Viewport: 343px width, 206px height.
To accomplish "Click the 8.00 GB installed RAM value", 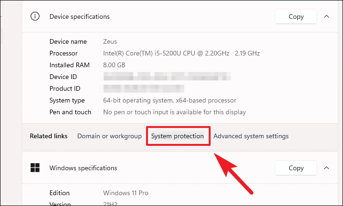I will (114, 65).
